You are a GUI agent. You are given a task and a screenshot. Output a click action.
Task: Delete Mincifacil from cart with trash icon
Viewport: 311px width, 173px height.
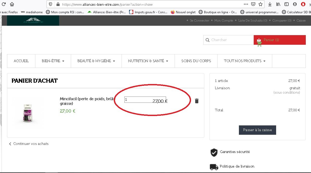coord(196,101)
